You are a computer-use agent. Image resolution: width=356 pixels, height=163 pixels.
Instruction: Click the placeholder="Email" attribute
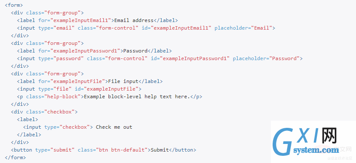coord(243,28)
